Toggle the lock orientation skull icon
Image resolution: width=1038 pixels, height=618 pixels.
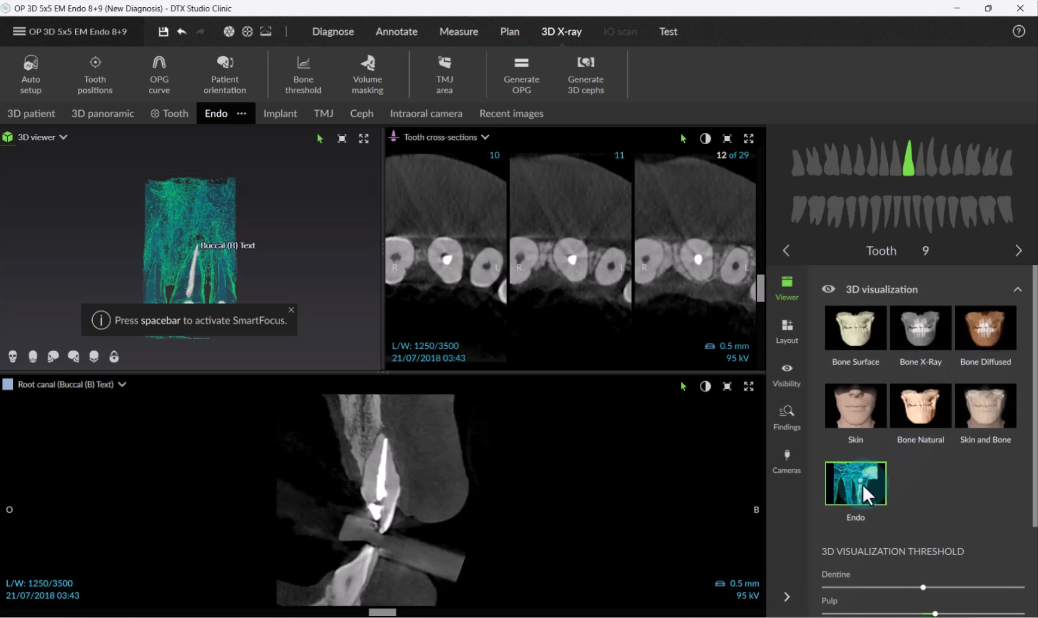pos(114,357)
